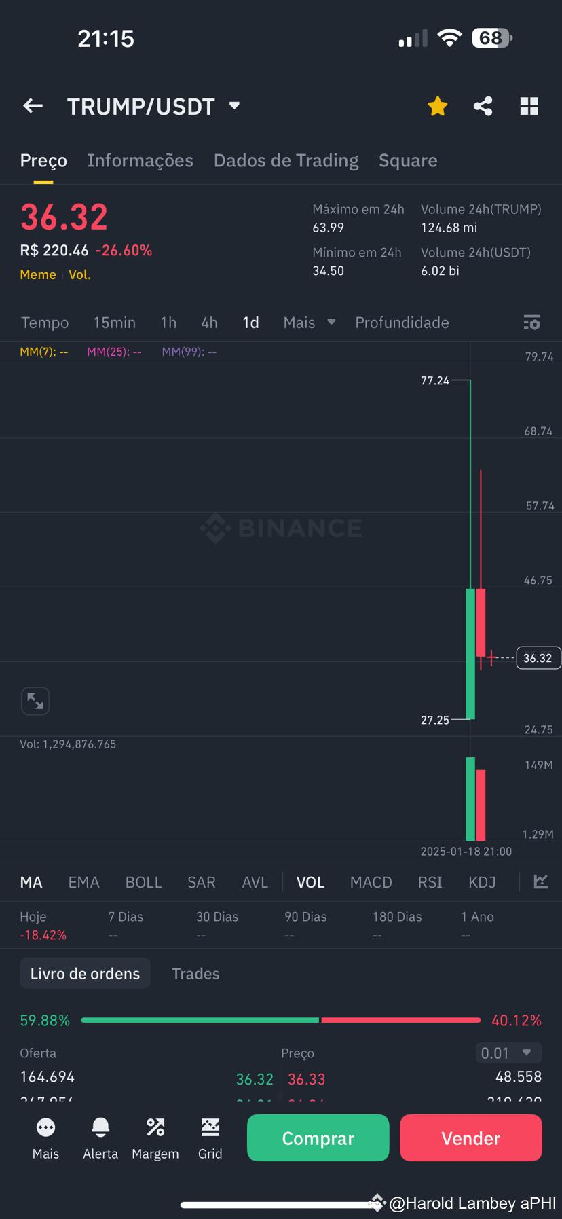
Task: Toggle the EMA indicator
Action: 83,882
